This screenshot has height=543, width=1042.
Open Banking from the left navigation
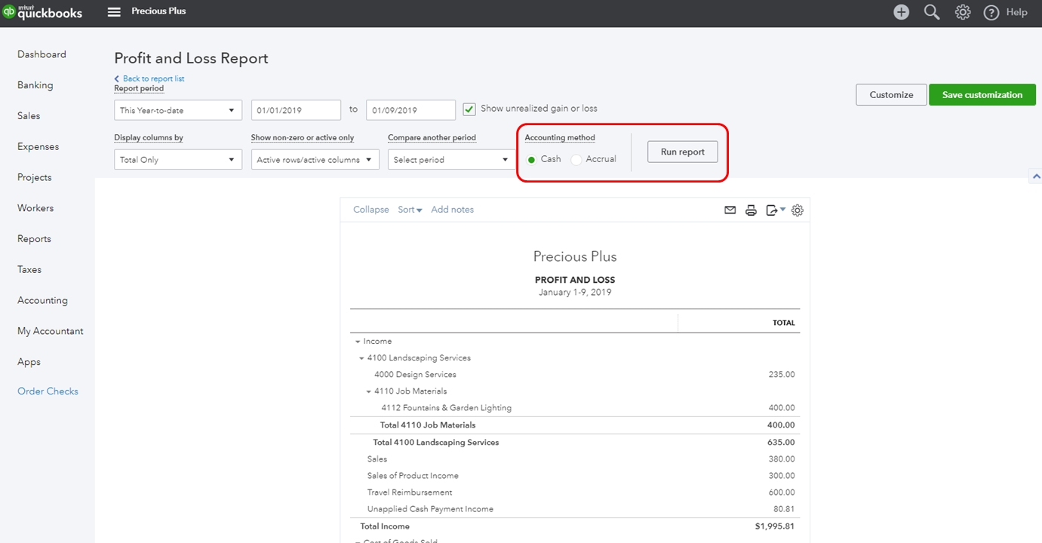(x=35, y=85)
